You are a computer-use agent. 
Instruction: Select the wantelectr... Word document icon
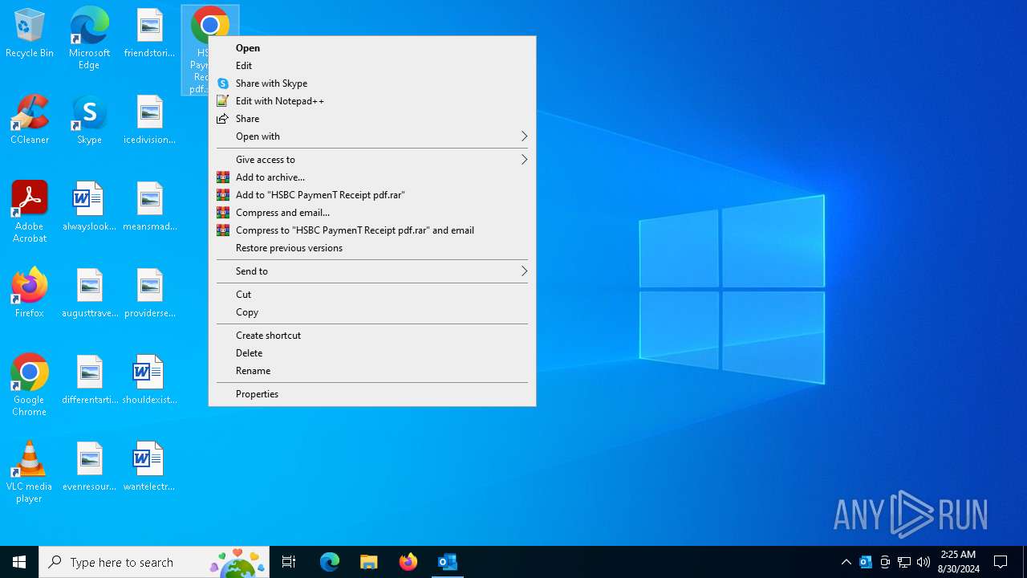(149, 467)
